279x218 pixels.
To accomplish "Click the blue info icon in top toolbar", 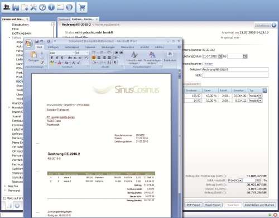I will [51, 7].
